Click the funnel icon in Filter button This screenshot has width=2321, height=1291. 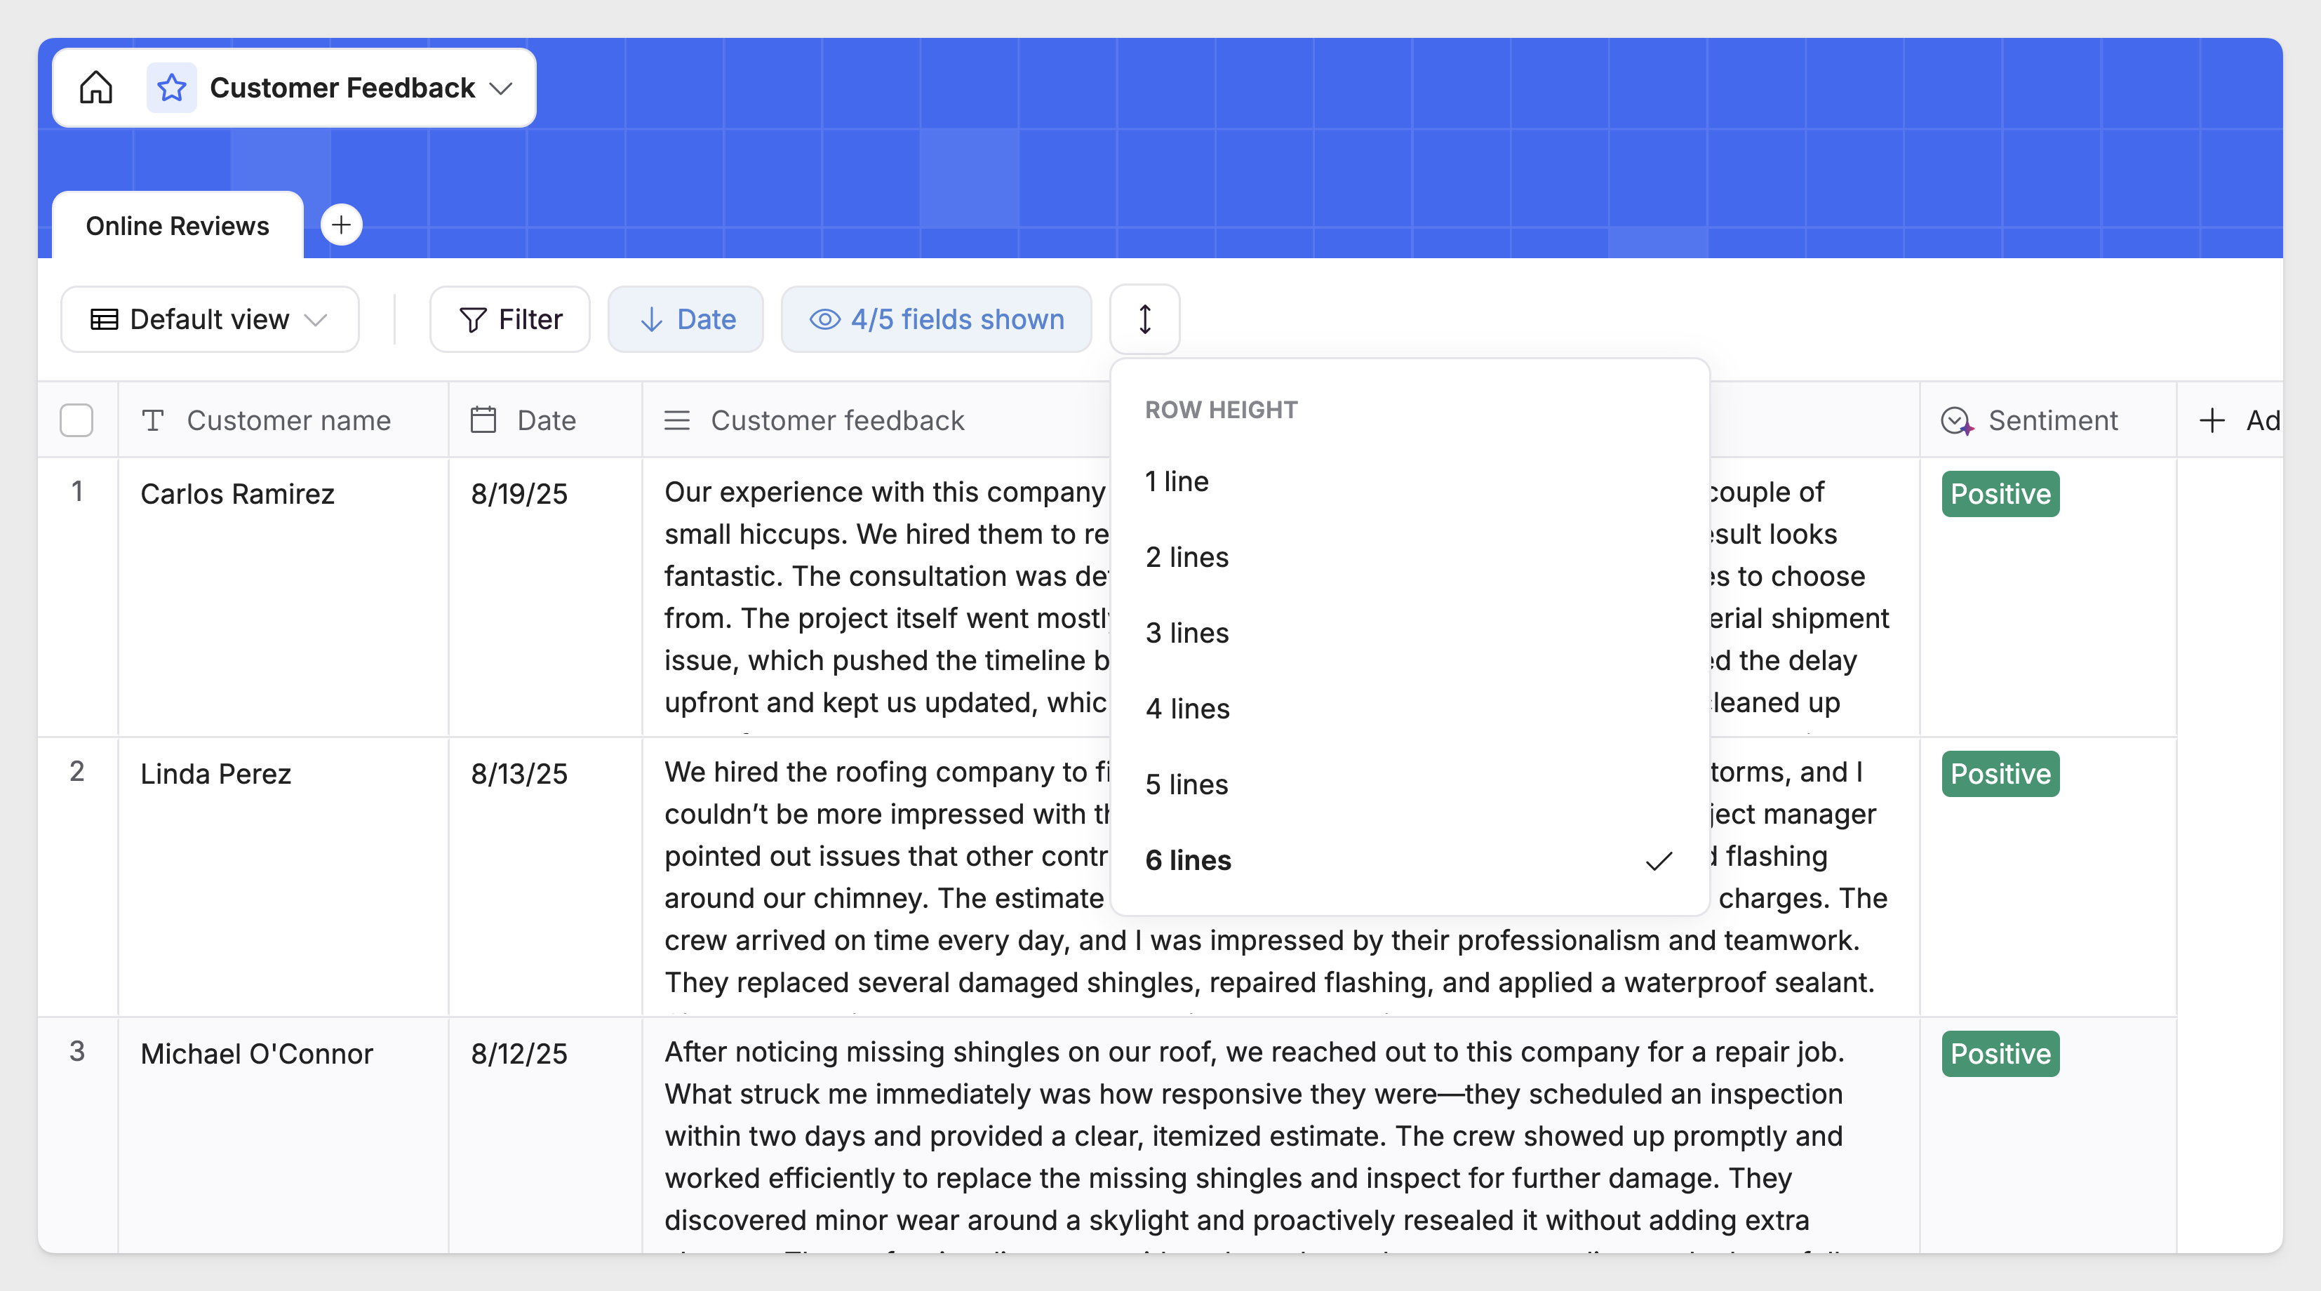[x=472, y=319]
